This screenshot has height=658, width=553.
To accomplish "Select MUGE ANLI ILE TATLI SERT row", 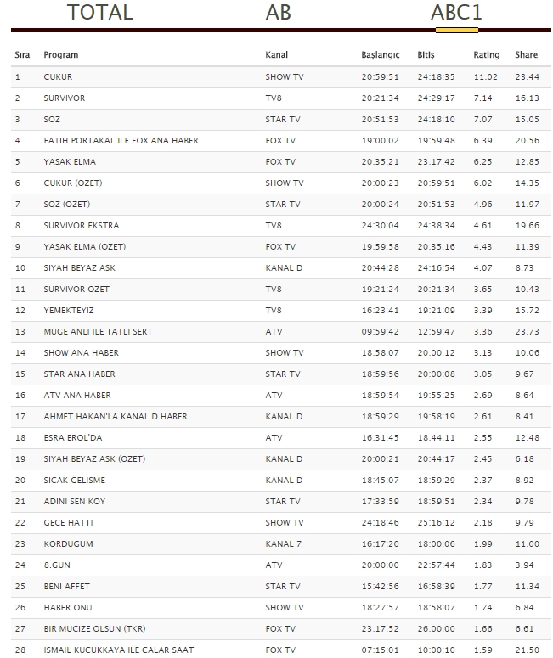I will [281, 332].
